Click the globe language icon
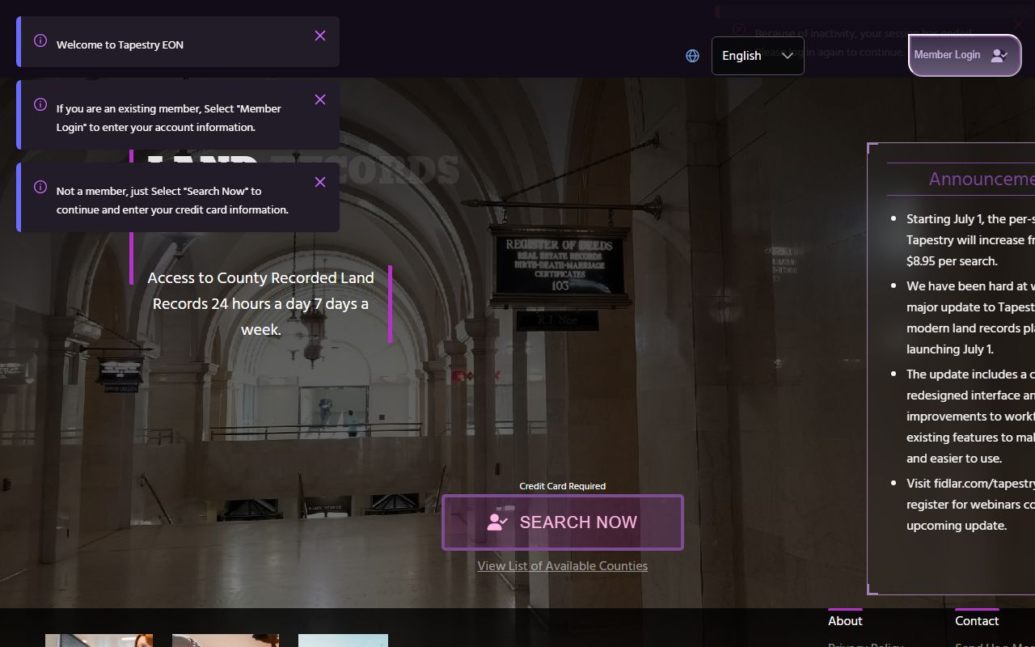Screen dimensions: 1035x647 coord(692,56)
